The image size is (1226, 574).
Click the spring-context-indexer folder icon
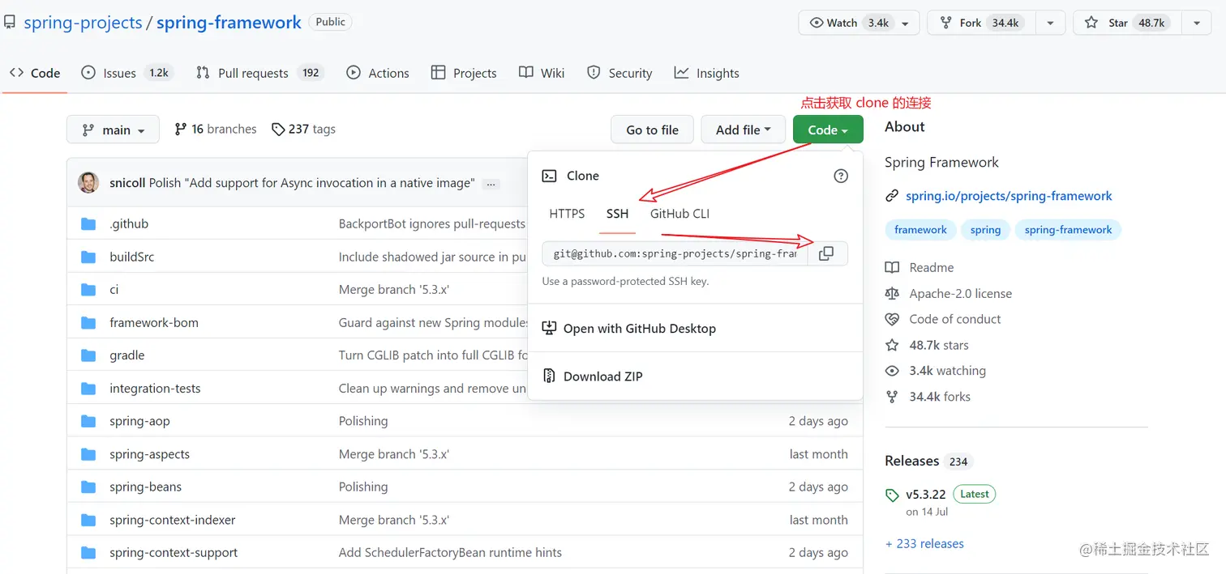coord(88,520)
